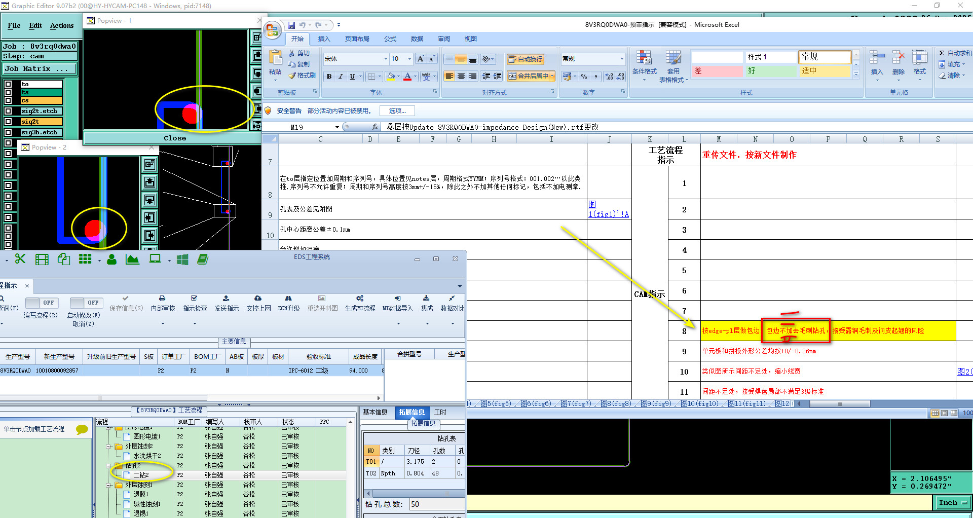Open the font color dropdown arrow

click(x=415, y=76)
